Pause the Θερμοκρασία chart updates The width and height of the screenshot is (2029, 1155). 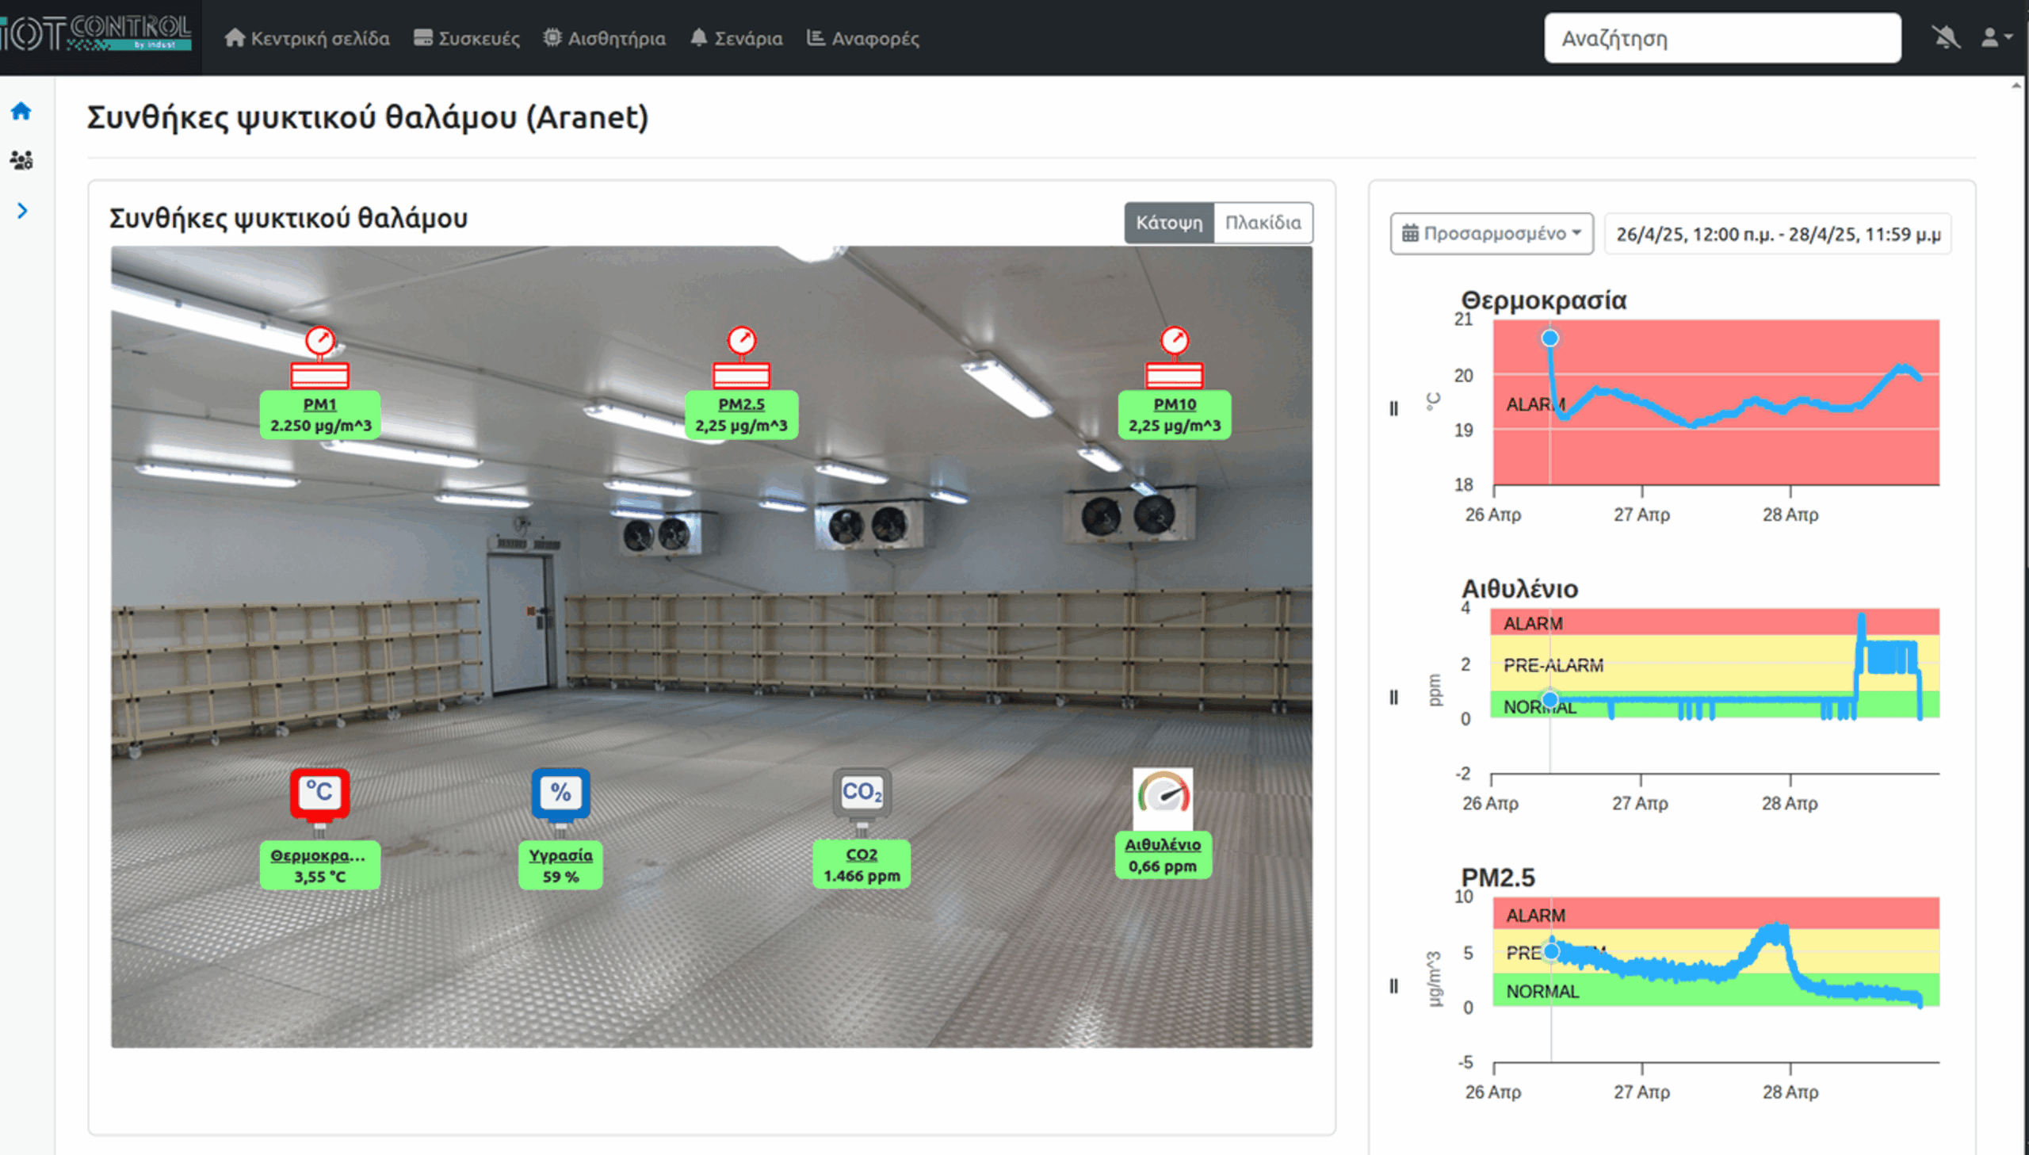tap(1393, 408)
